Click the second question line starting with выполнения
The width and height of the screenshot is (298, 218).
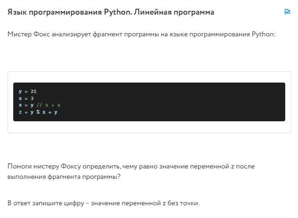click(64, 177)
